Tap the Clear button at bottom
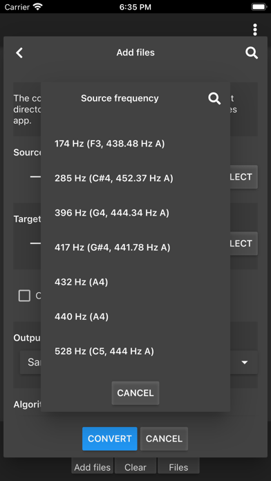This screenshot has height=481, width=271. pos(135,467)
